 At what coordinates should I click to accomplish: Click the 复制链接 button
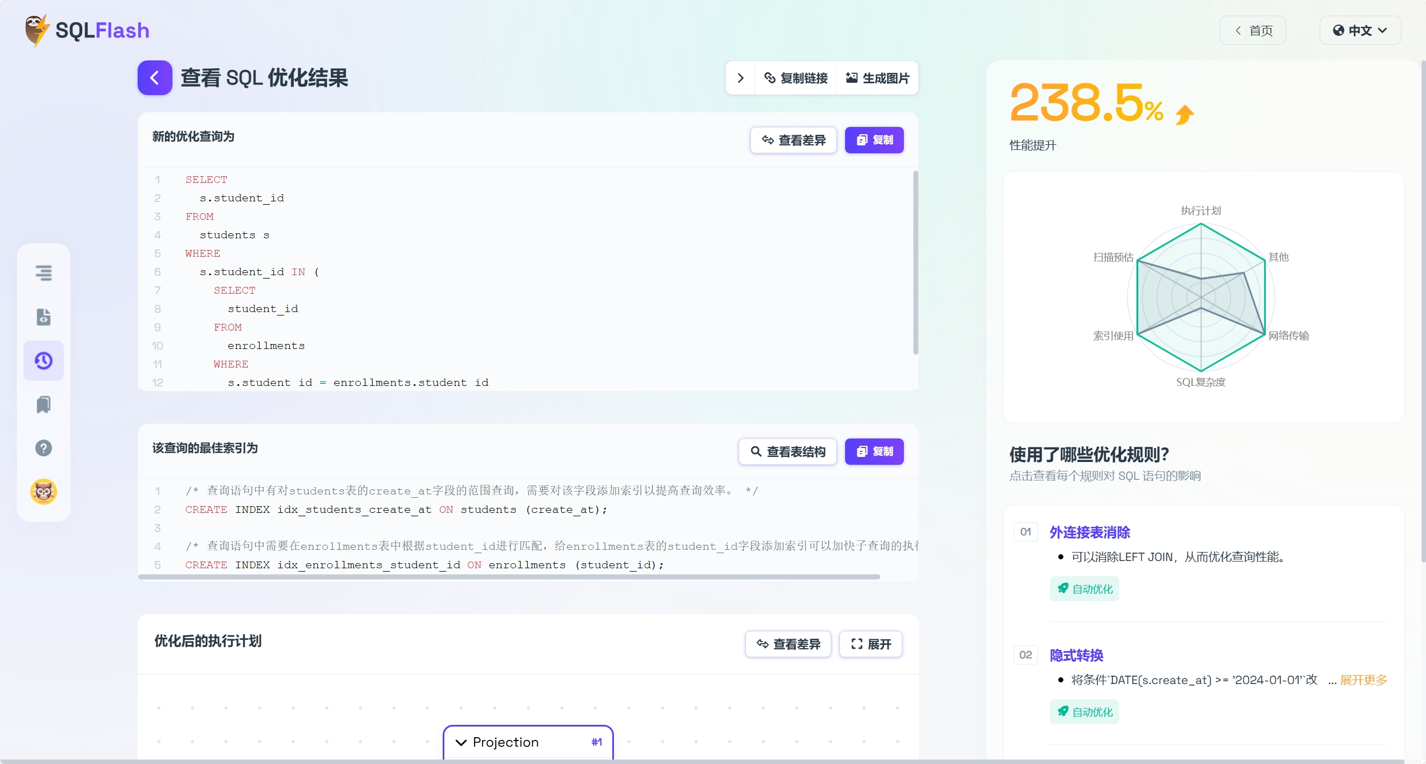pyautogui.click(x=796, y=78)
